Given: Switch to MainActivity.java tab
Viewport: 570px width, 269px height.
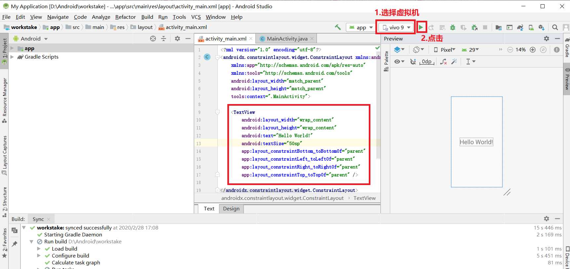Looking at the screenshot, I should coord(287,39).
